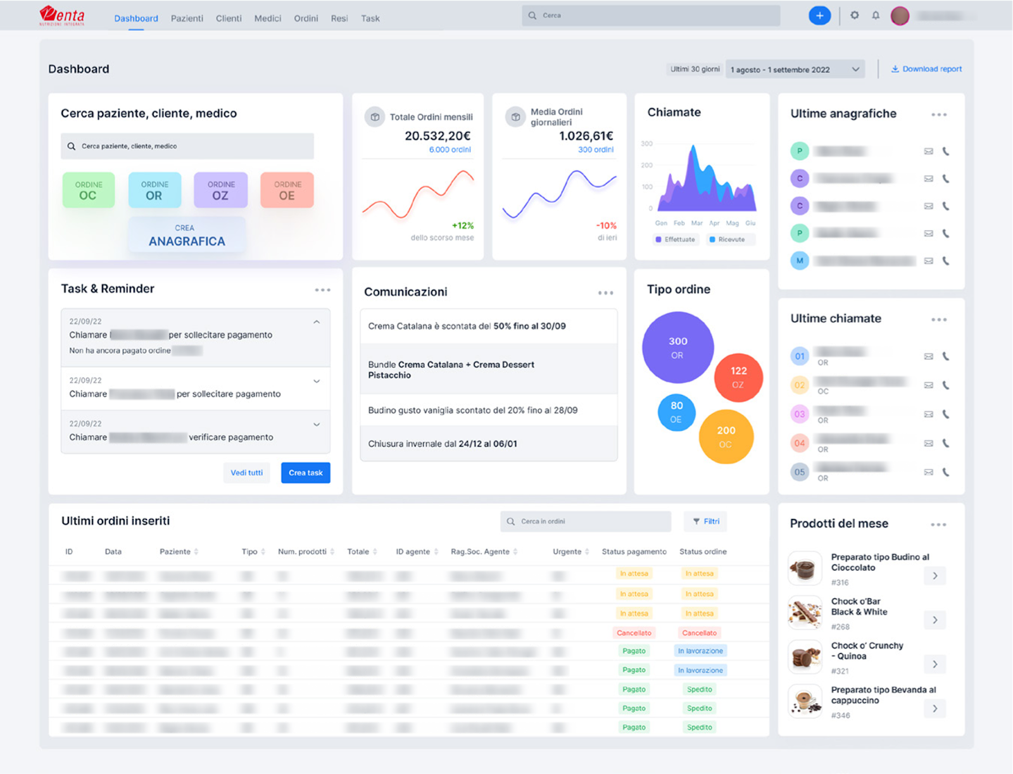This screenshot has height=774, width=1013.
Task: Switch to the Pazienti tab
Action: (187, 18)
